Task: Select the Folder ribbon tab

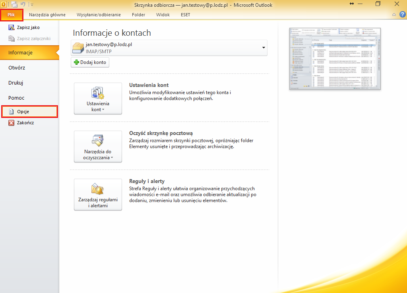Action: [x=138, y=15]
